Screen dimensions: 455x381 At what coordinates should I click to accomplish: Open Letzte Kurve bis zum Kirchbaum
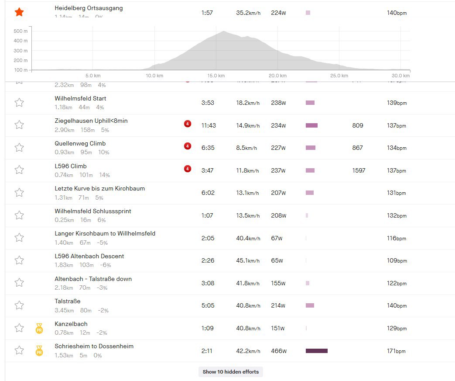pos(99,188)
